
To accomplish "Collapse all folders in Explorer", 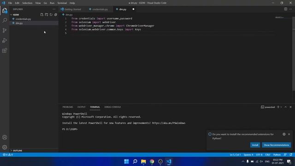I will click(56, 14).
